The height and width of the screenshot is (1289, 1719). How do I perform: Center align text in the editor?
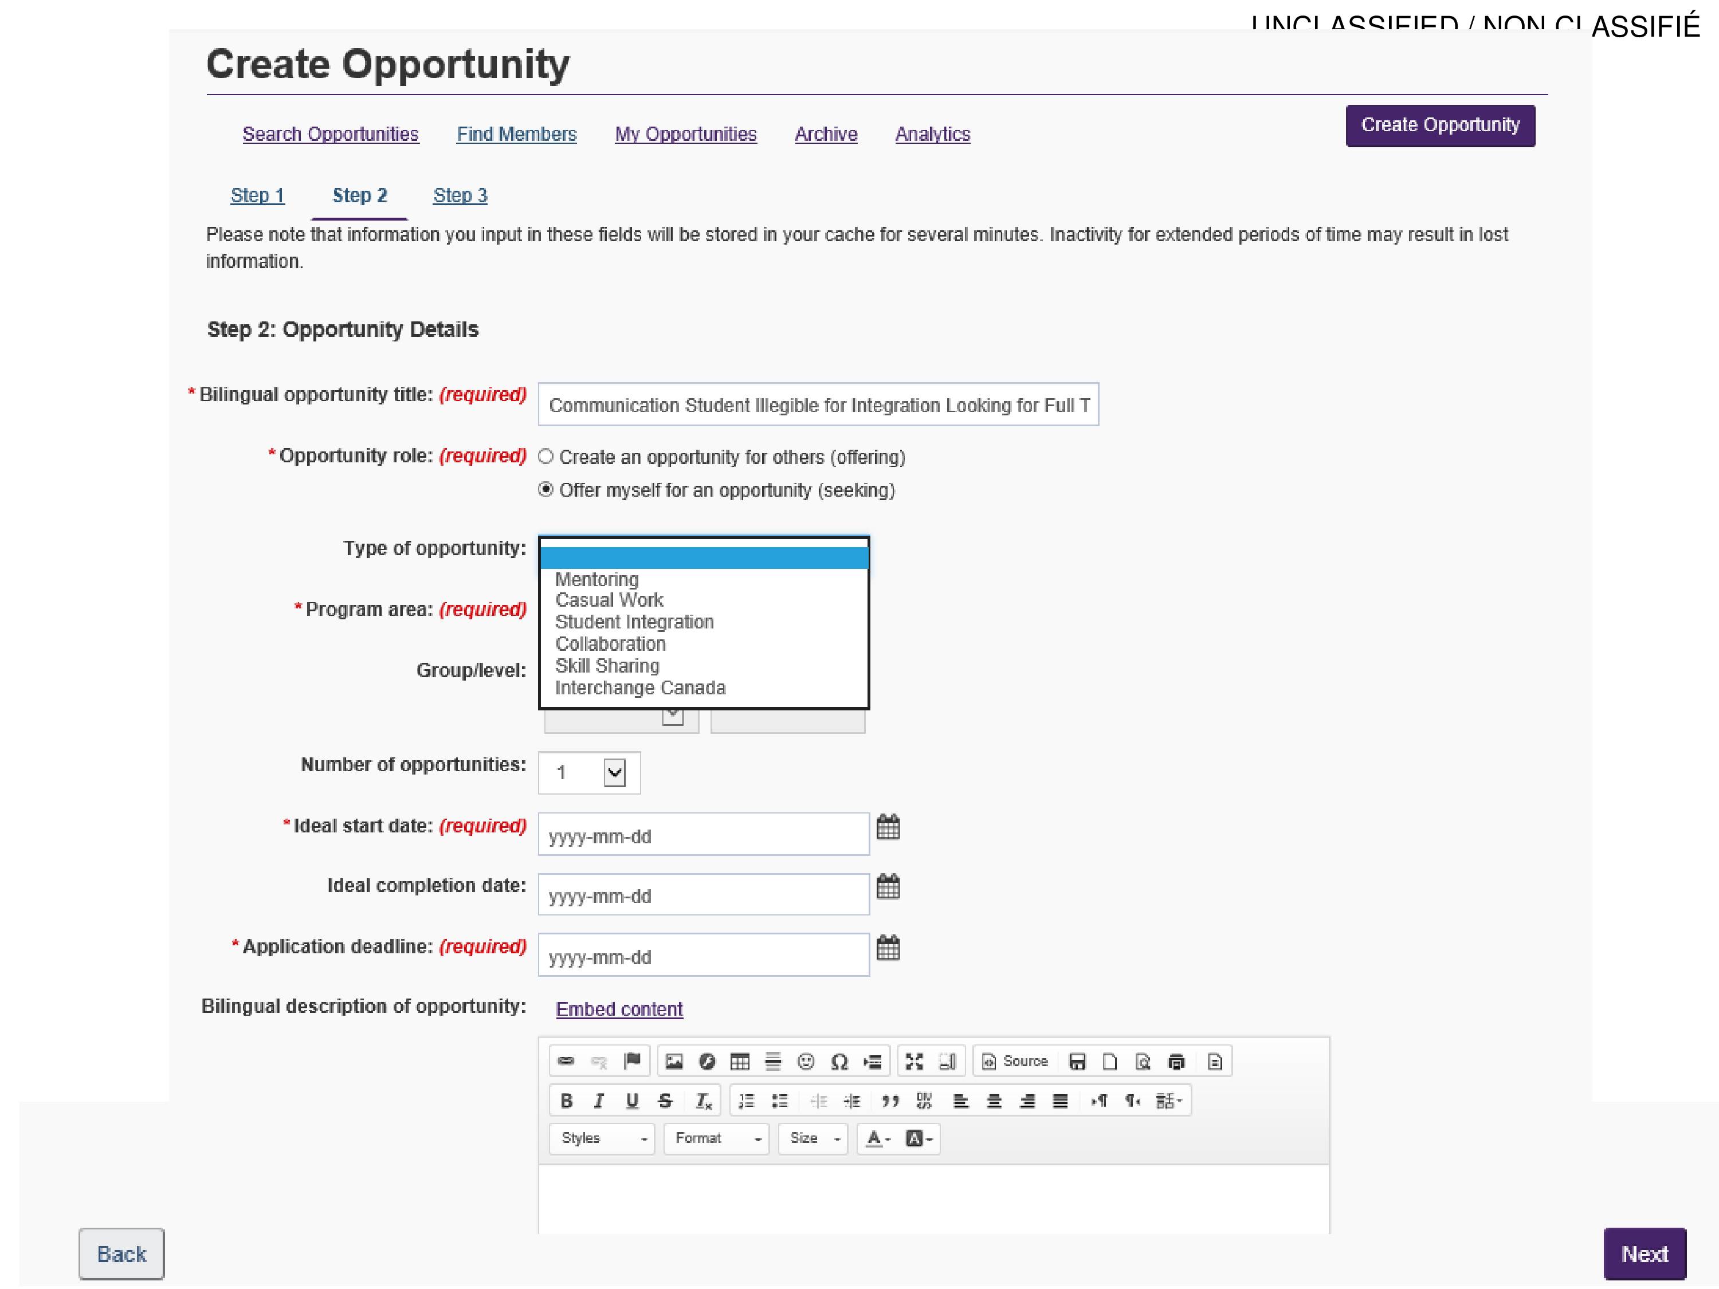[x=994, y=1101]
